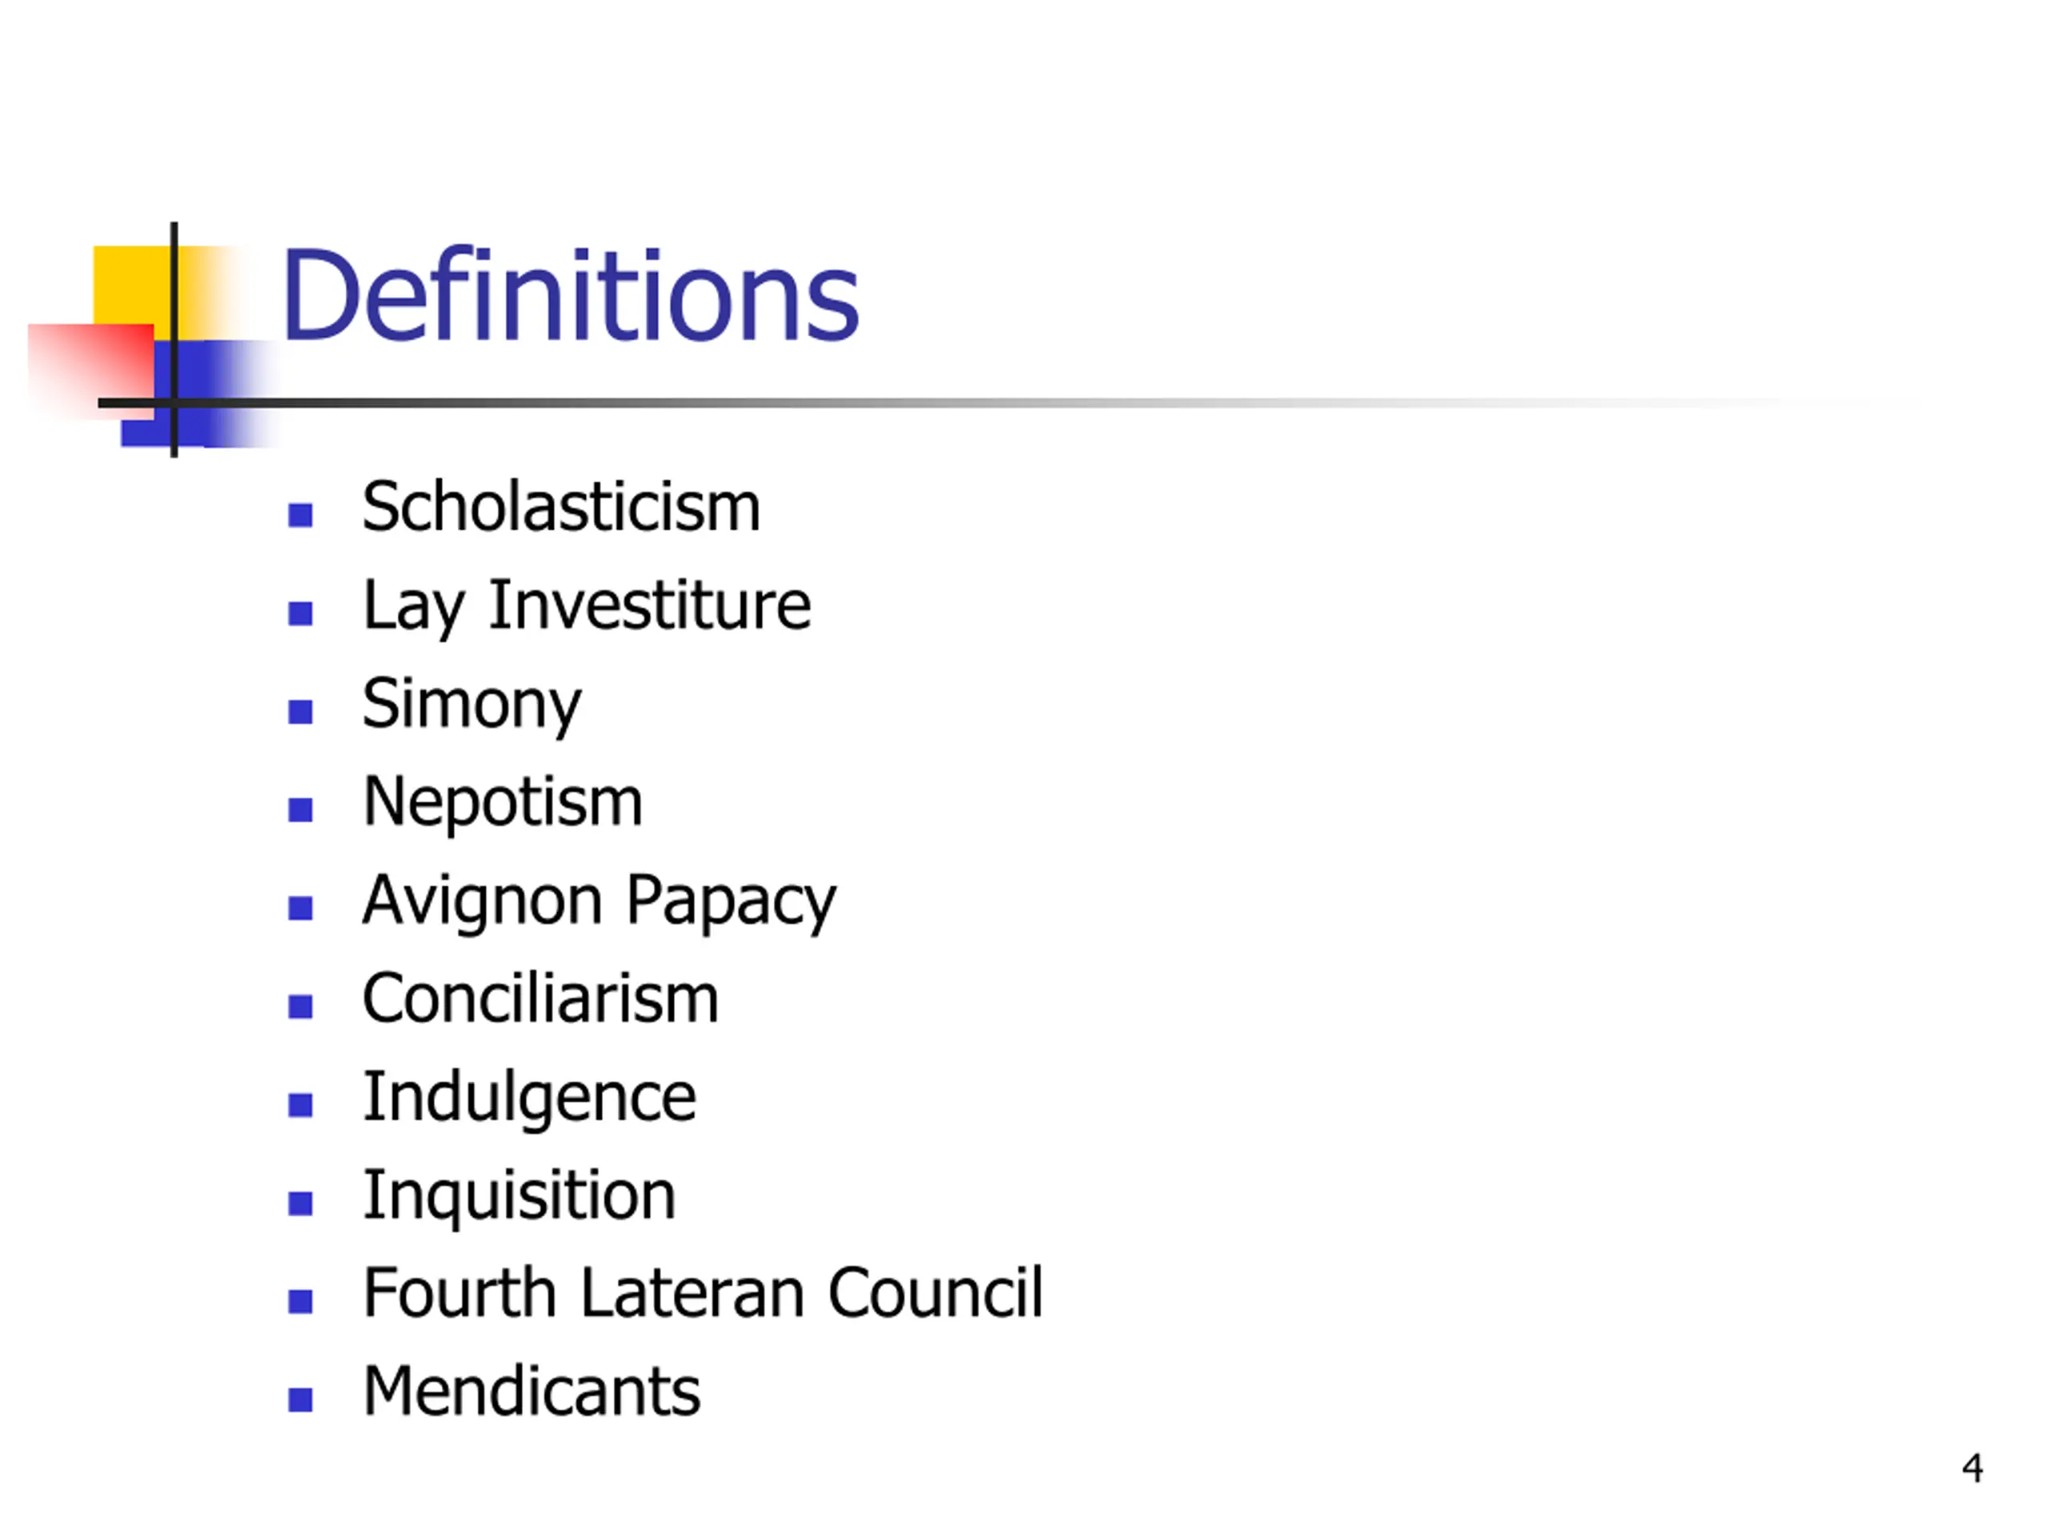Image resolution: width=2049 pixels, height=1536 pixels.
Task: Click the slide number 4
Action: [x=1972, y=1469]
